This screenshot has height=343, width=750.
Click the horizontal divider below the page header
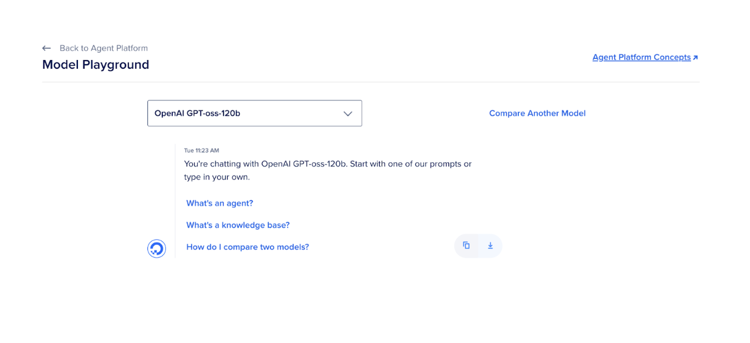coord(370,82)
